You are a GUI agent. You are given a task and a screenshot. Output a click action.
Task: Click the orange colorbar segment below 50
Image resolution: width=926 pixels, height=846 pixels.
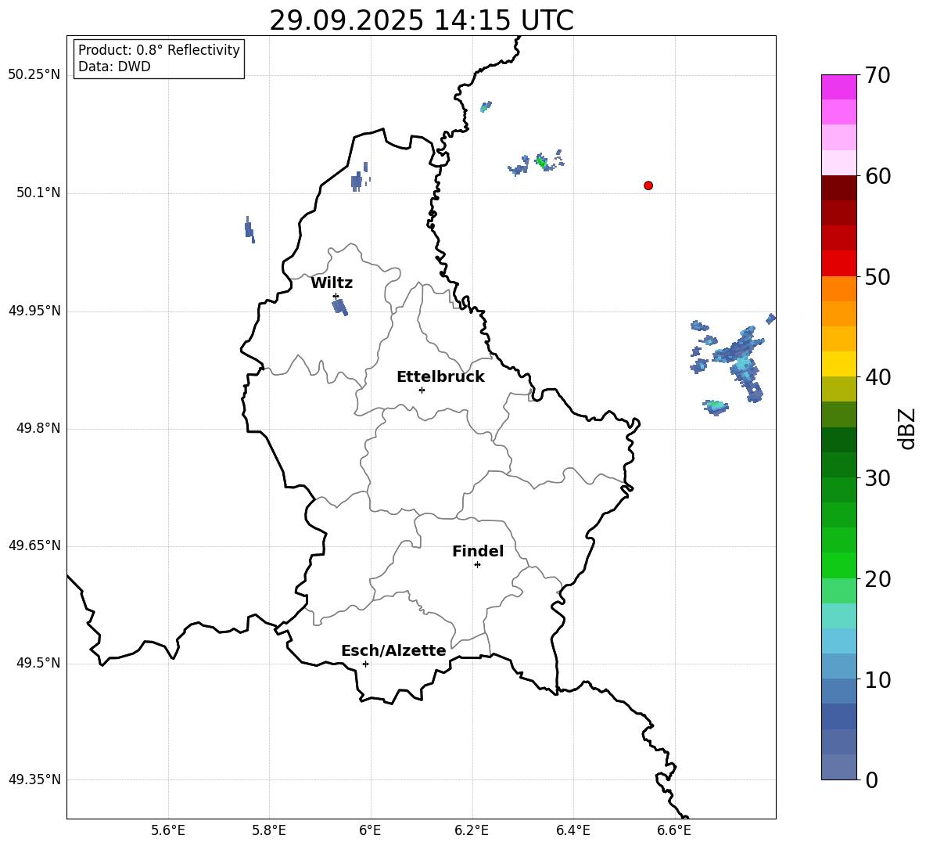tap(839, 289)
